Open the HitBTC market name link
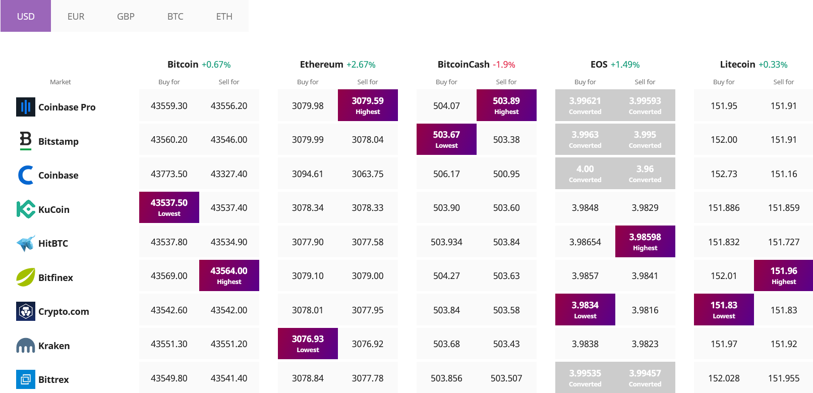 point(53,243)
